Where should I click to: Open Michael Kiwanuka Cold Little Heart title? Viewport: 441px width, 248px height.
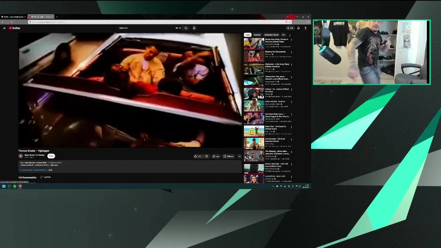277,165
